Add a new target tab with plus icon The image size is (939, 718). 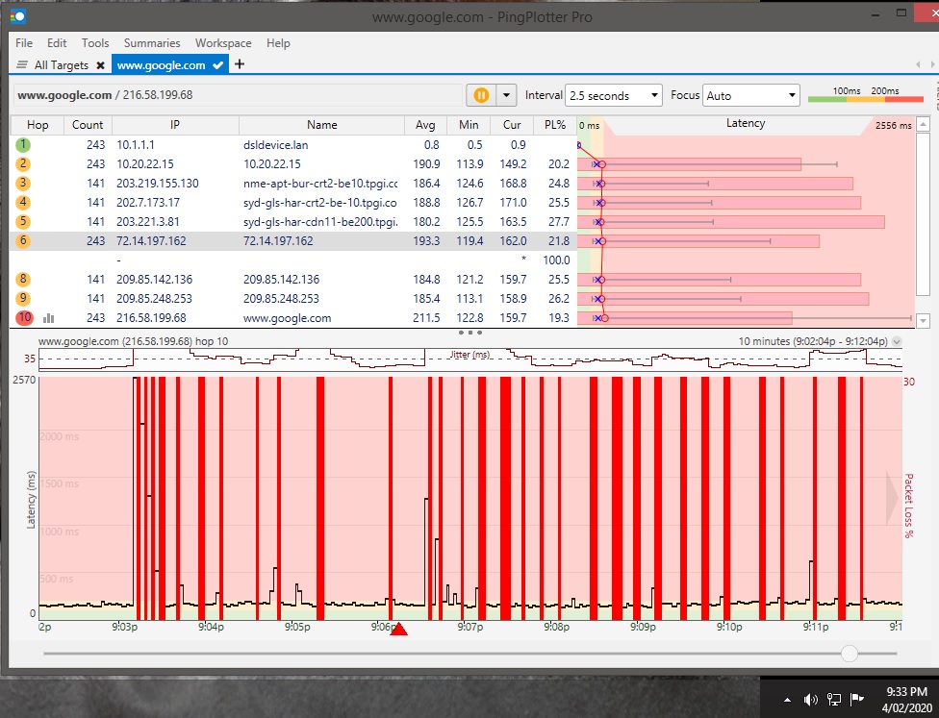(x=240, y=64)
